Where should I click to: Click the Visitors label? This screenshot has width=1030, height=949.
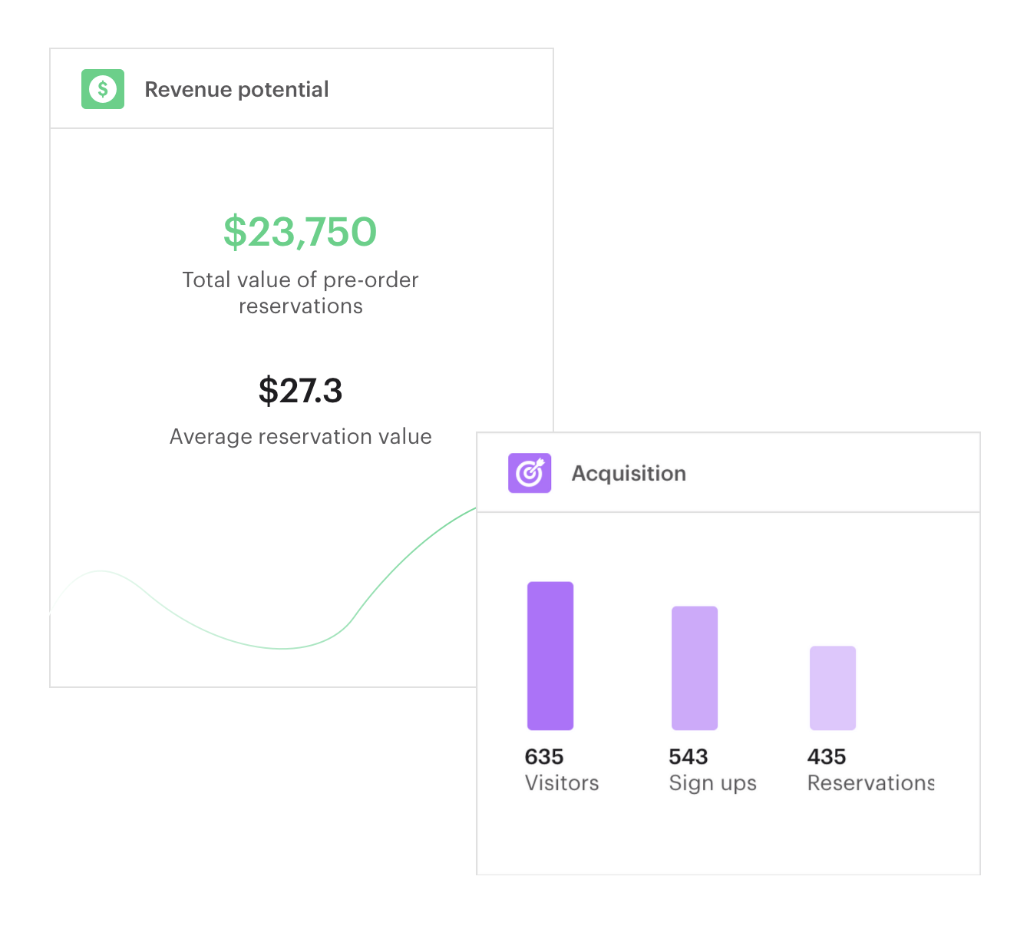click(562, 783)
